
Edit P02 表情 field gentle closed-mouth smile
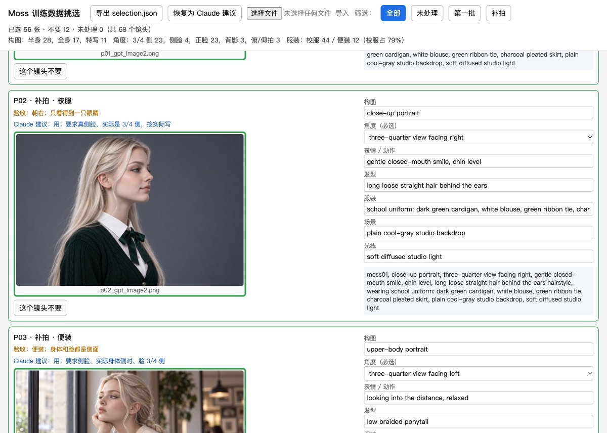pos(479,161)
